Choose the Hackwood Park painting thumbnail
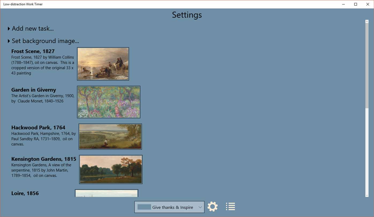374x217 pixels. 110,137
